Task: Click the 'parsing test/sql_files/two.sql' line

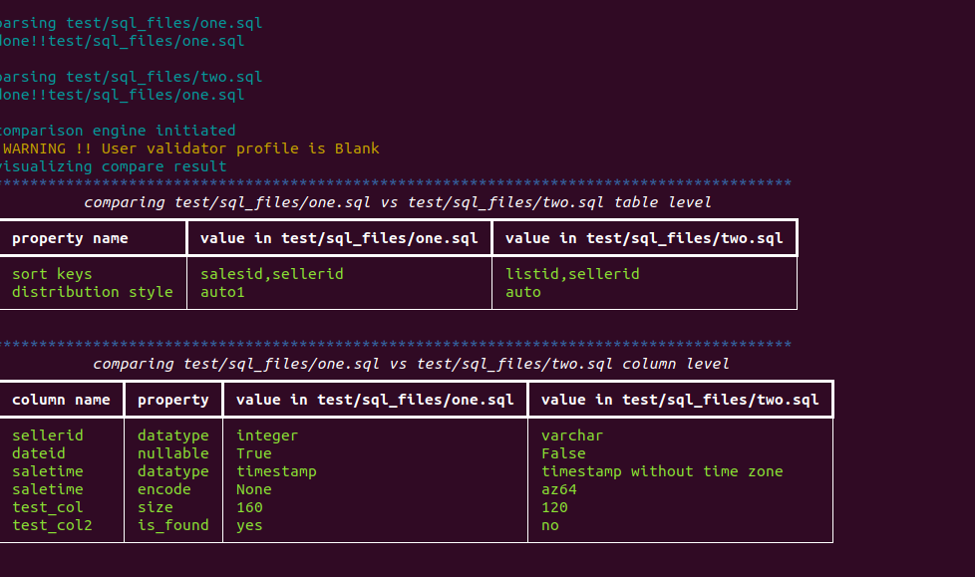Action: click(132, 77)
